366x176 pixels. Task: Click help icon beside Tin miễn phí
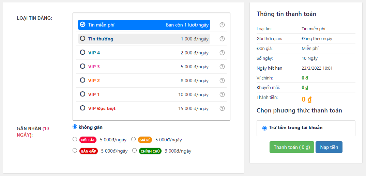(222, 25)
